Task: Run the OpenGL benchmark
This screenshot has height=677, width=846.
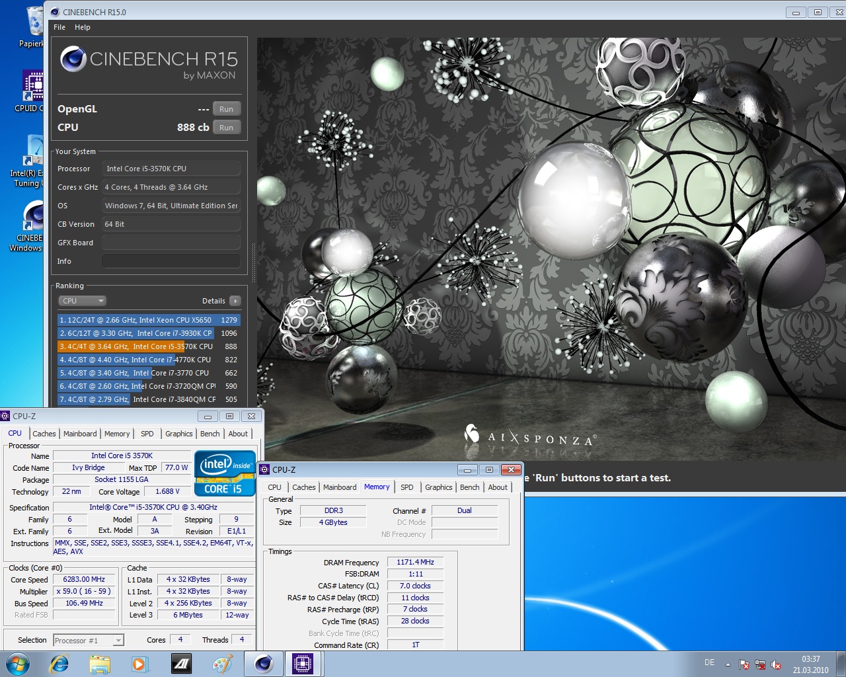Action: 227,109
